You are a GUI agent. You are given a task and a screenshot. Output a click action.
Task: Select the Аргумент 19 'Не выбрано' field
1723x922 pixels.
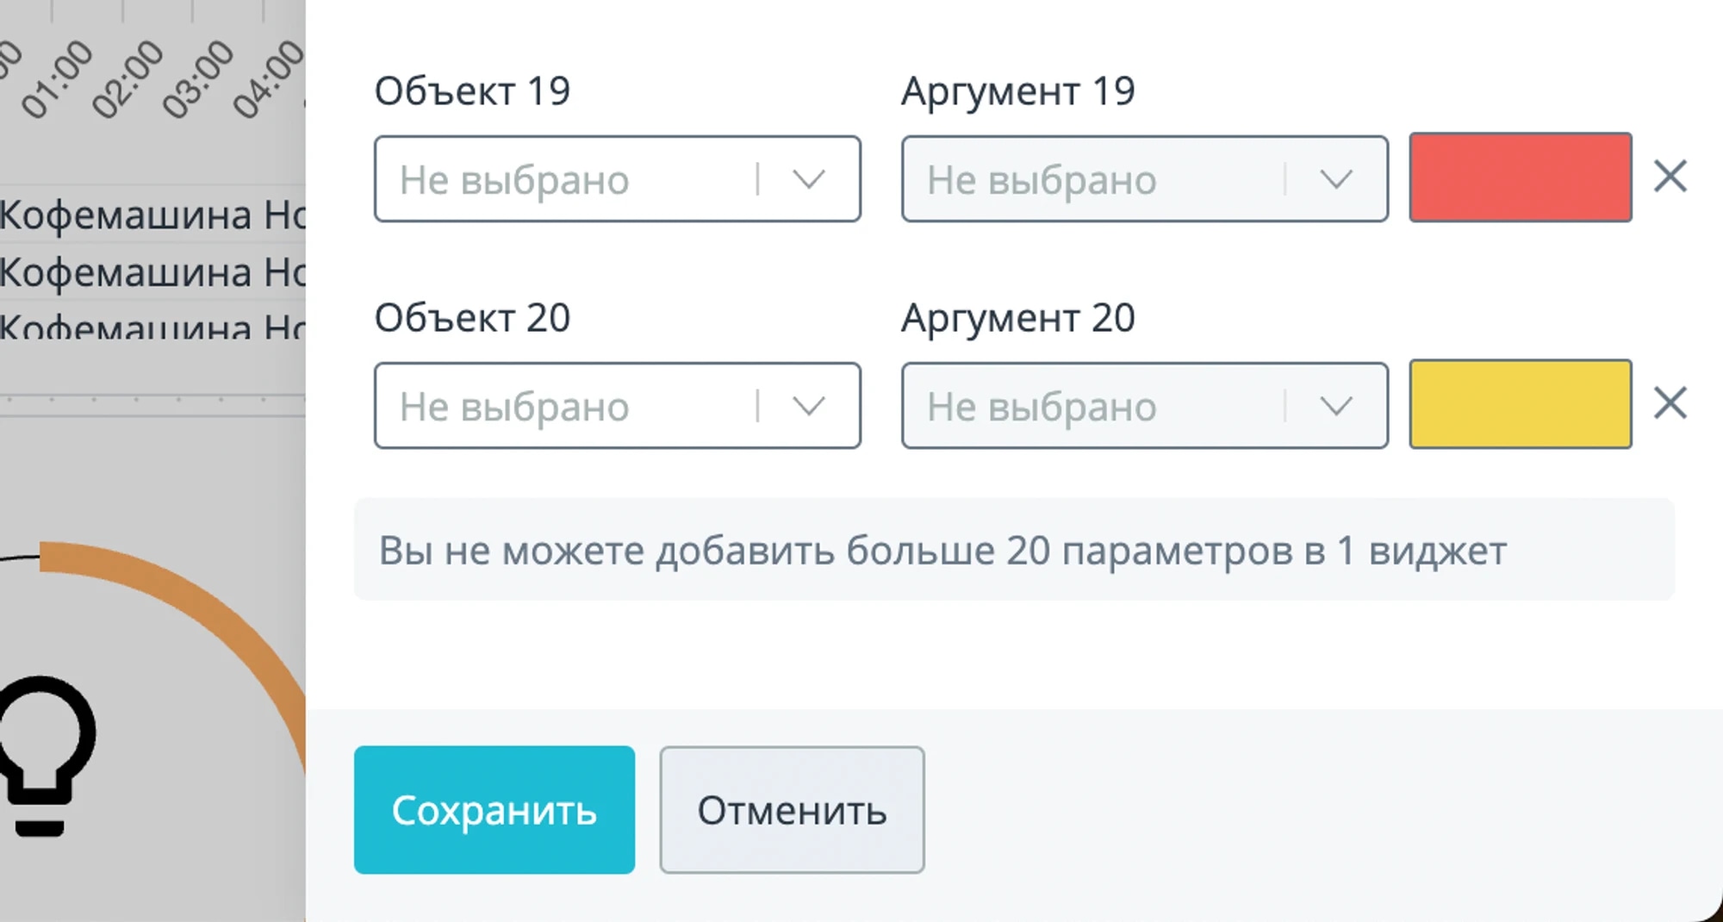(x=1144, y=179)
